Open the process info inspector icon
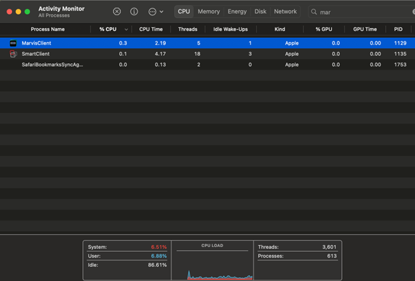Image resolution: width=415 pixels, height=281 pixels. (x=134, y=11)
